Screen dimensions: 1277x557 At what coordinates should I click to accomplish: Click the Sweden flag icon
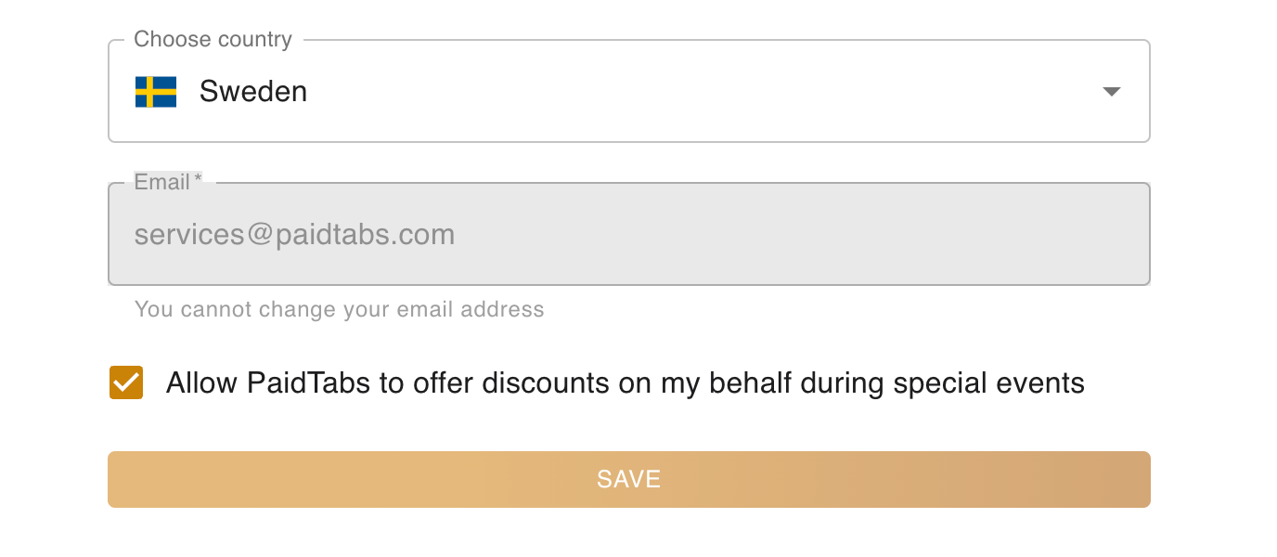click(156, 92)
